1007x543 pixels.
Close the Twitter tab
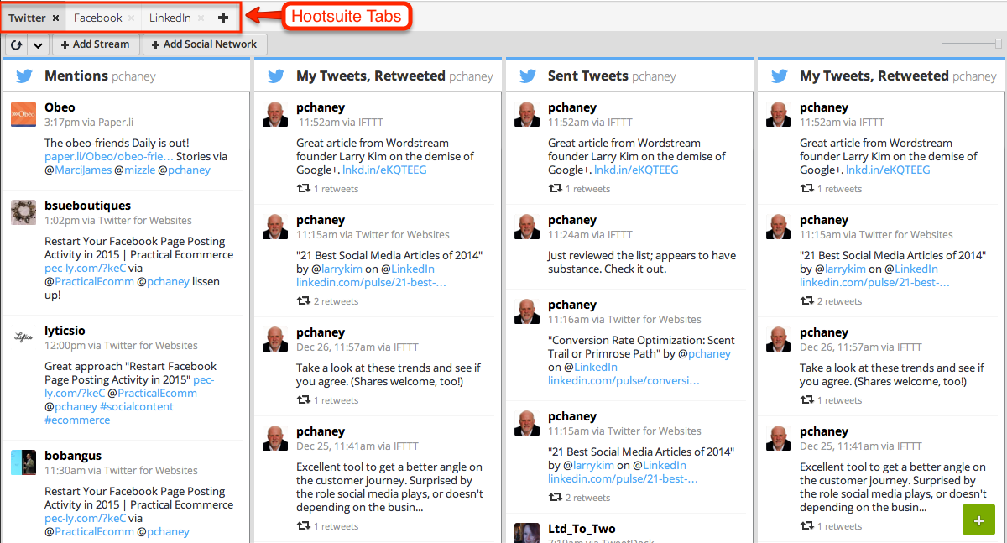(55, 18)
